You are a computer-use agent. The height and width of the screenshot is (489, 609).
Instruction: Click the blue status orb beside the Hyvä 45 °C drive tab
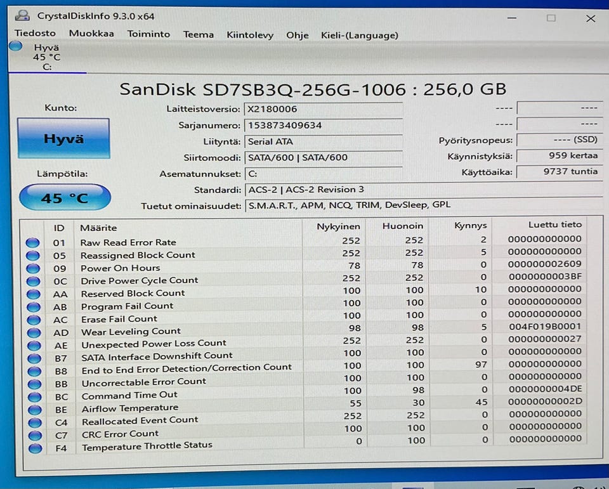[x=15, y=46]
